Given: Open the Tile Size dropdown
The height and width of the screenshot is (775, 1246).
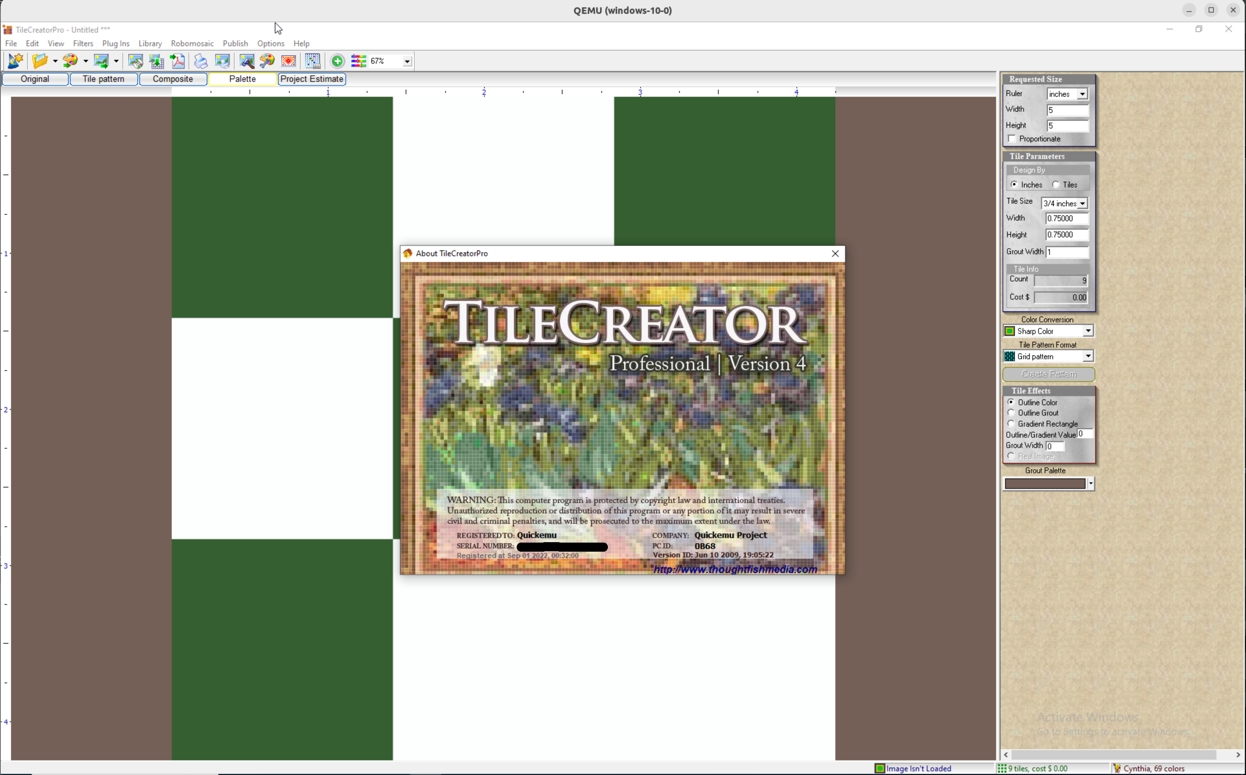Looking at the screenshot, I should (x=1082, y=203).
